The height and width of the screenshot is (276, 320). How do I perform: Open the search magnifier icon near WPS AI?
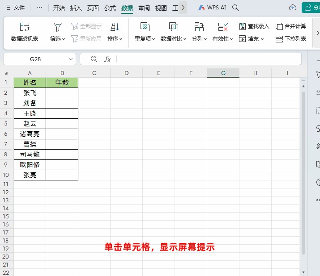[236, 8]
